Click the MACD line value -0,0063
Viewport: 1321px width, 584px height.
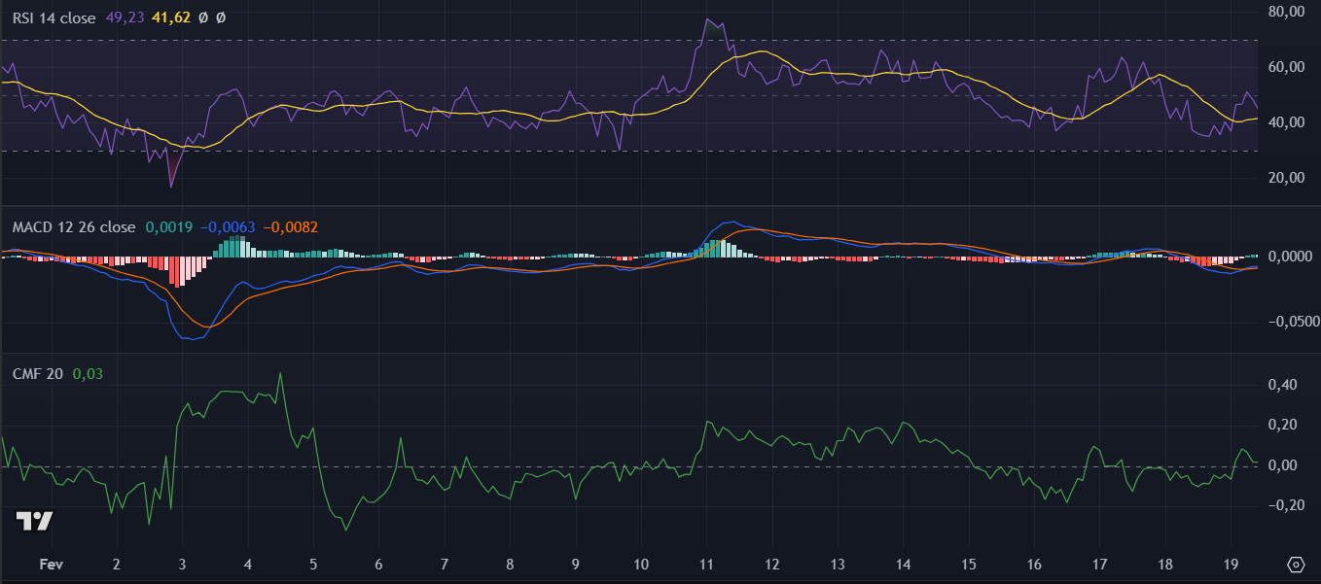click(229, 227)
